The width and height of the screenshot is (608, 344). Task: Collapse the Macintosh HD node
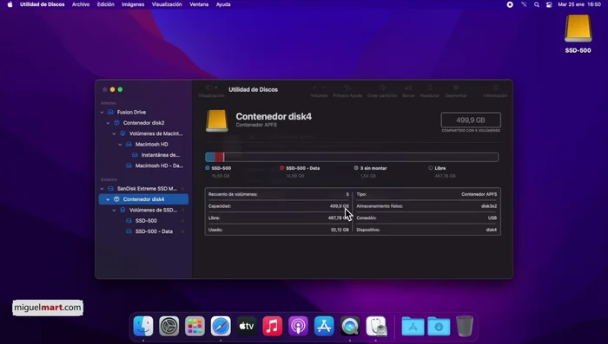pos(120,145)
